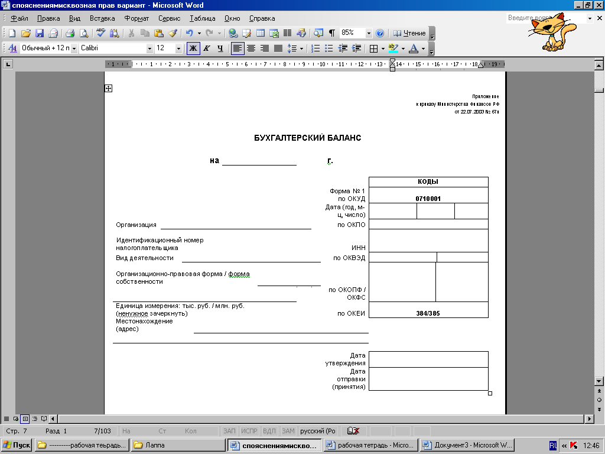The height and width of the screenshot is (454, 605).
Task: Click the table move handle
Action: (109, 89)
